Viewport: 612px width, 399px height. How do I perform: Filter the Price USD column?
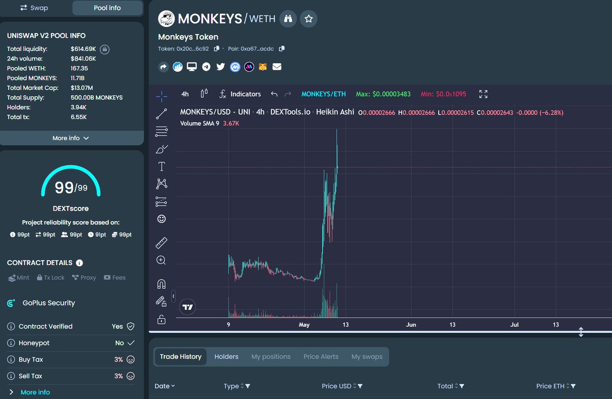pos(360,386)
